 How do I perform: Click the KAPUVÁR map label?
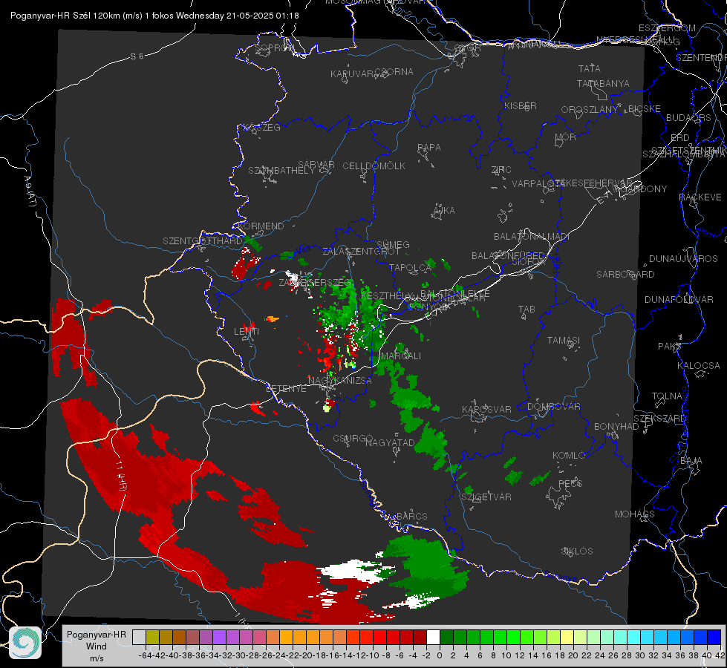pyautogui.click(x=353, y=74)
